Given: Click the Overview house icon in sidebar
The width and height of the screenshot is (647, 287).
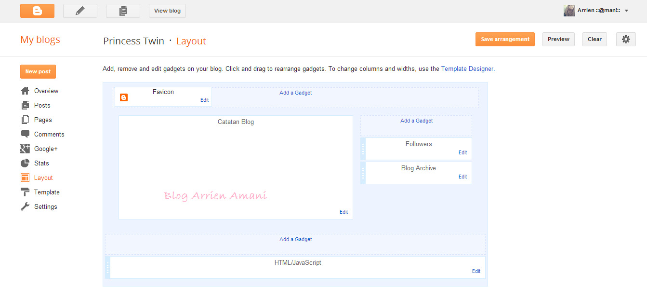Looking at the screenshot, I should 25,91.
